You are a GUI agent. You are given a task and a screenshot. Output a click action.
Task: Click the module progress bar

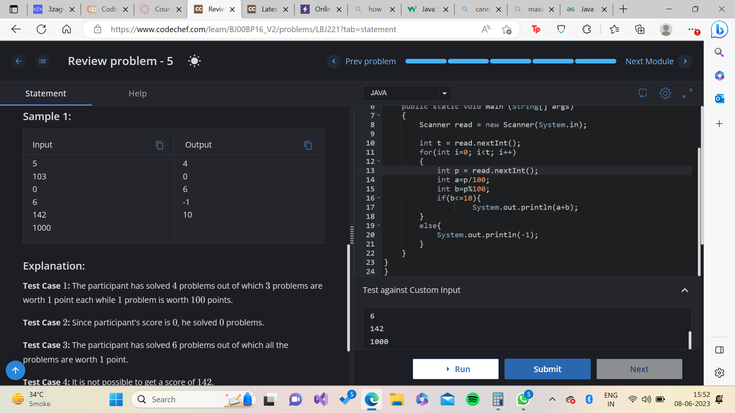click(510, 61)
